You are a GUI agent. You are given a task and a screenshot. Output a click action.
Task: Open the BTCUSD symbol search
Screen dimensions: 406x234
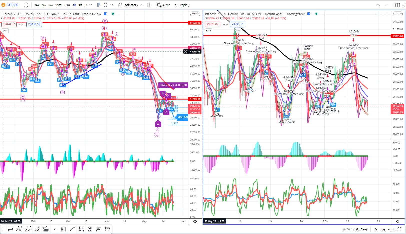tap(10, 5)
